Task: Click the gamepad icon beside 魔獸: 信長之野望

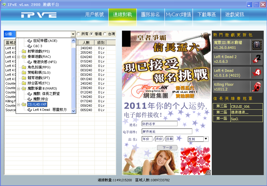Action: [30, 94]
